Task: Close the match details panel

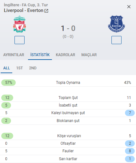Action: coord(129,7)
